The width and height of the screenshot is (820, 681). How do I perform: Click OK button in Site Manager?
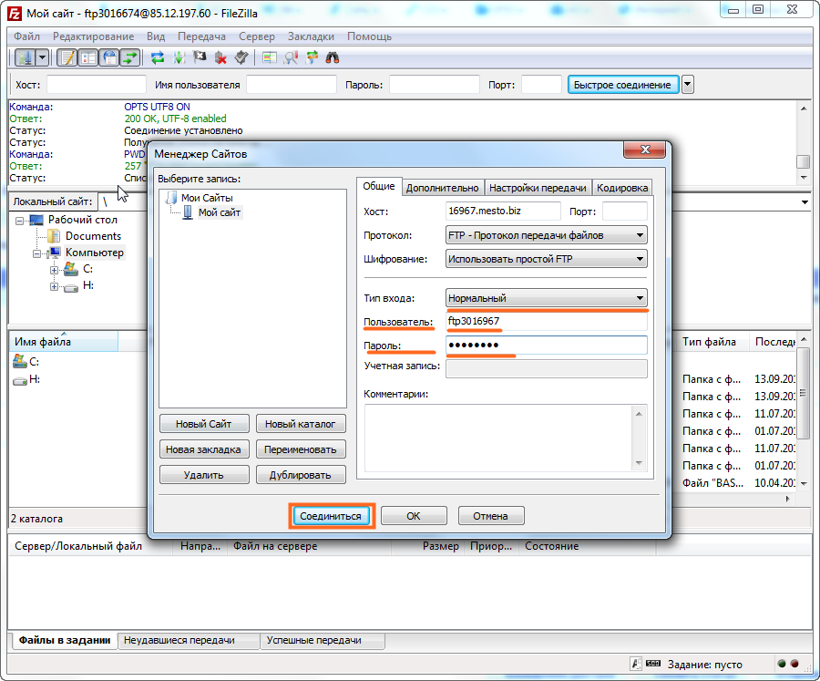click(x=414, y=516)
